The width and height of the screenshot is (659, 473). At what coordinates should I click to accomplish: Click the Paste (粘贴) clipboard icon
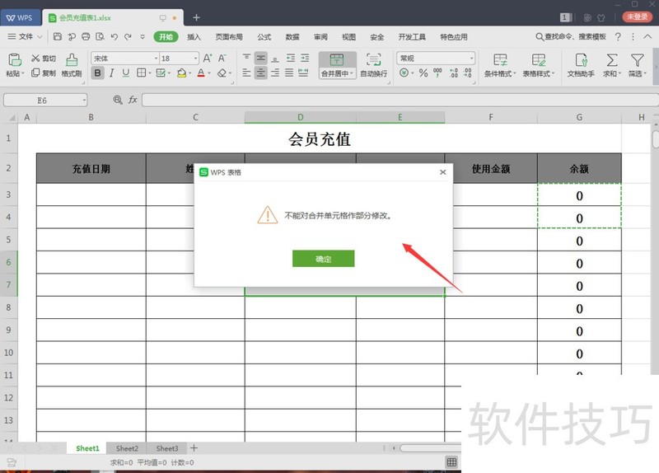[x=14, y=60]
